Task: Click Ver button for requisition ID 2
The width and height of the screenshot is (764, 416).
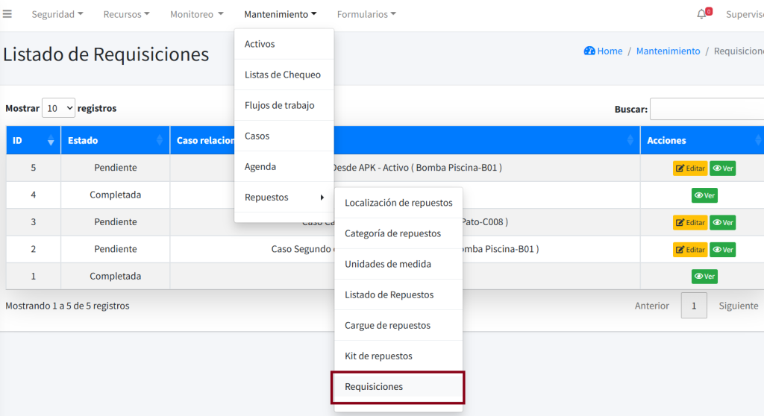Action: (x=722, y=249)
